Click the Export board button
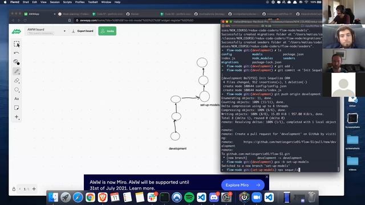This screenshot has width=365, height=205. pyautogui.click(x=82, y=31)
